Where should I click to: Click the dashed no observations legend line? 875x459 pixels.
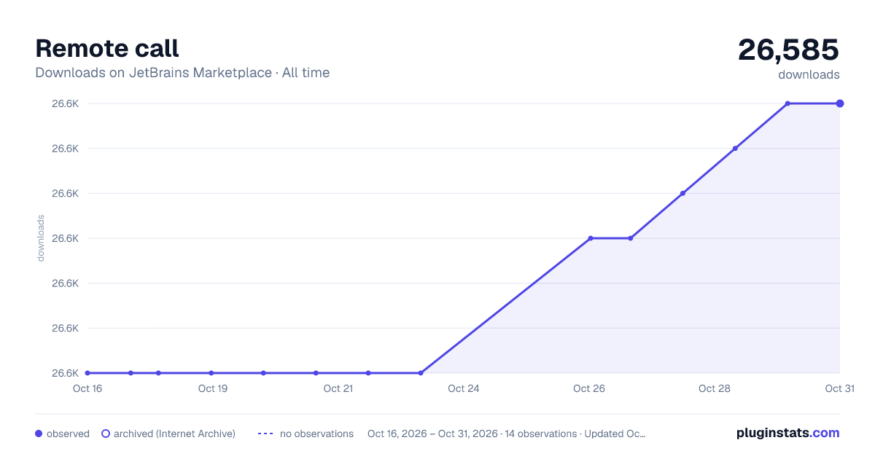(265, 433)
